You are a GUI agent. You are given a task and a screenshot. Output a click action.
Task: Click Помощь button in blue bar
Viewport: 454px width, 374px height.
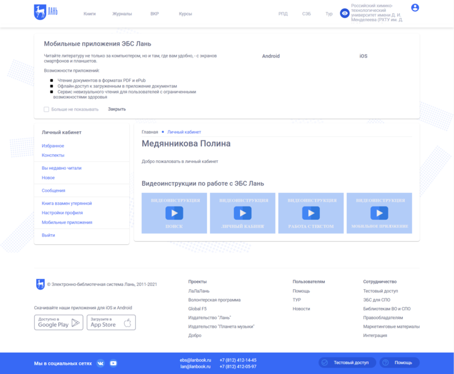click(399, 363)
